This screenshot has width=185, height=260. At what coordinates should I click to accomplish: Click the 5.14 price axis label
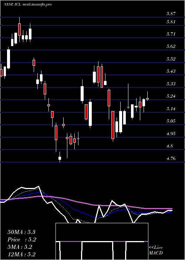click(x=171, y=108)
